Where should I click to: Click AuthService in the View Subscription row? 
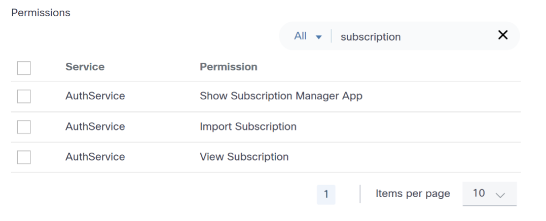pos(95,157)
